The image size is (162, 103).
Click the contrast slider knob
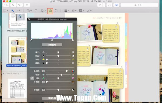click(x=58, y=56)
